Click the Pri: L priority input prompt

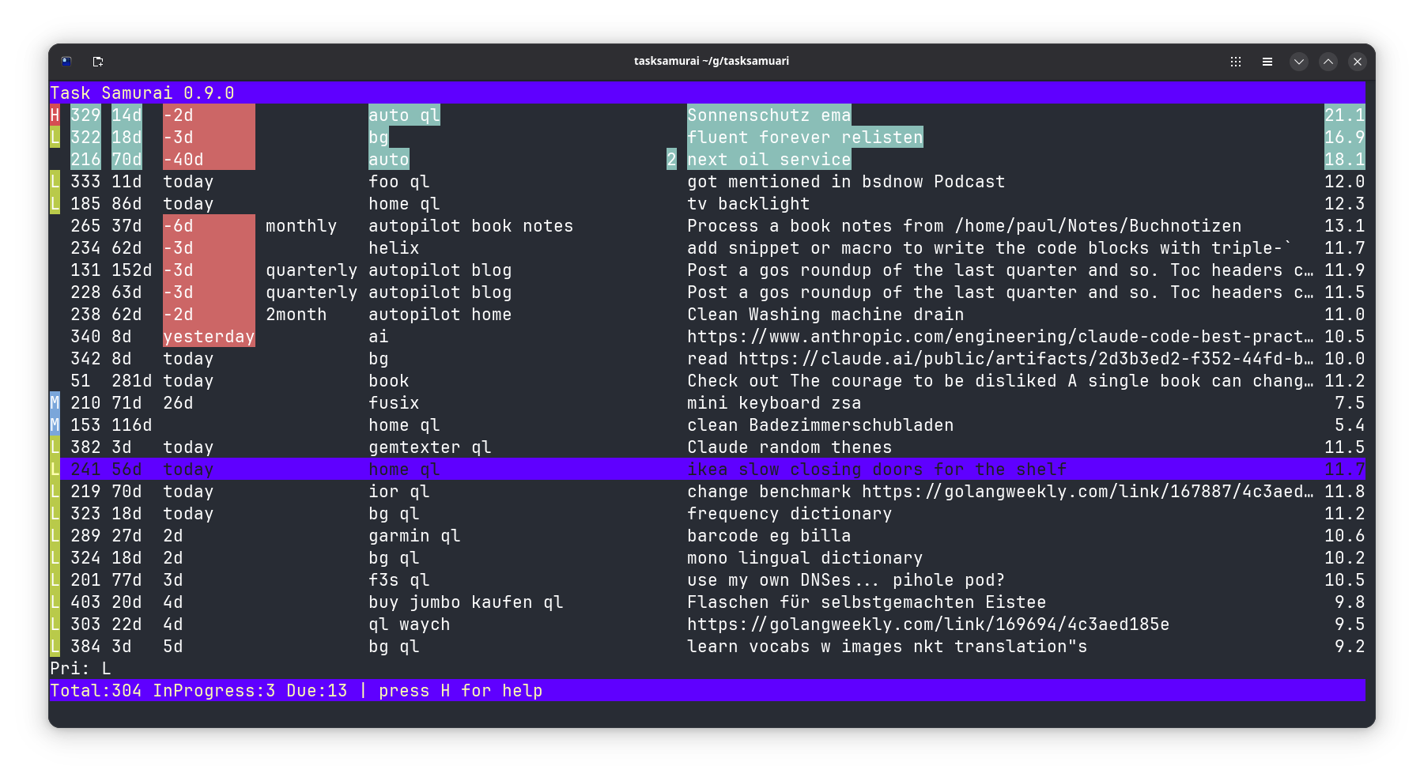[81, 669]
